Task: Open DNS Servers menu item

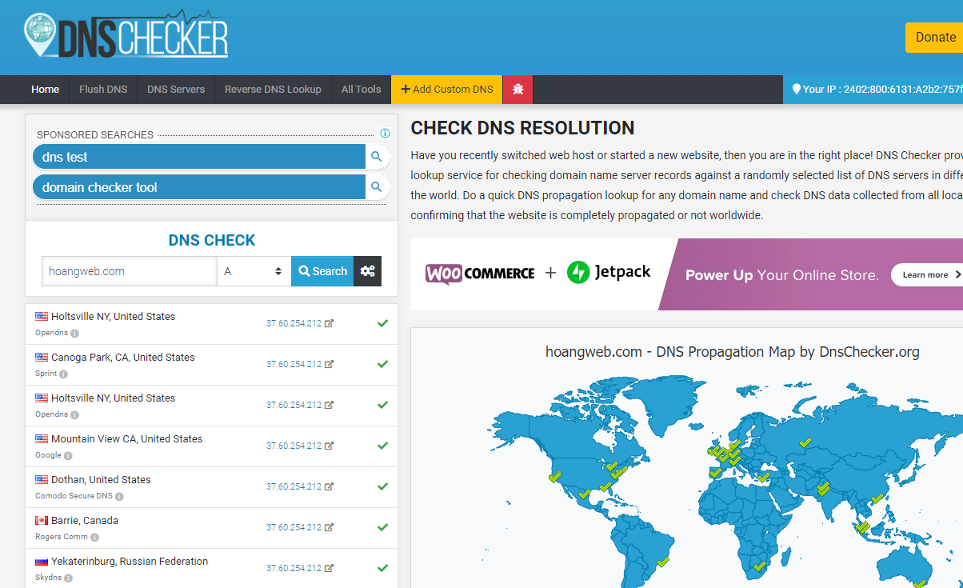Action: (x=176, y=89)
